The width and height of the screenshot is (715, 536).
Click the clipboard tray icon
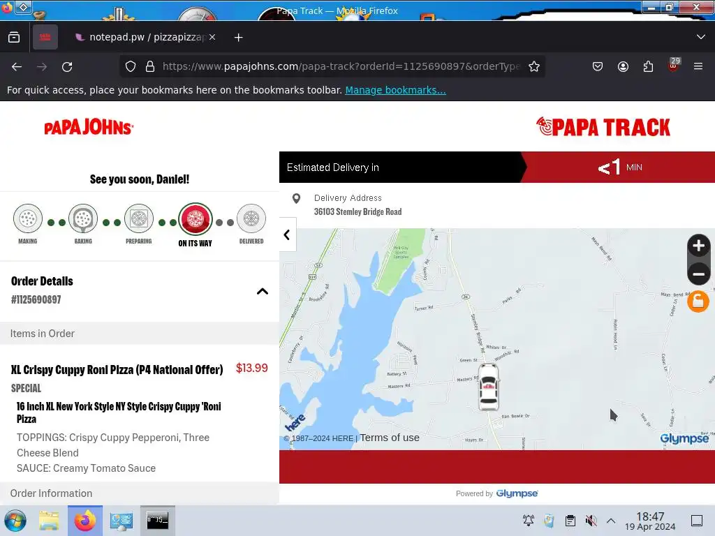coord(570,521)
